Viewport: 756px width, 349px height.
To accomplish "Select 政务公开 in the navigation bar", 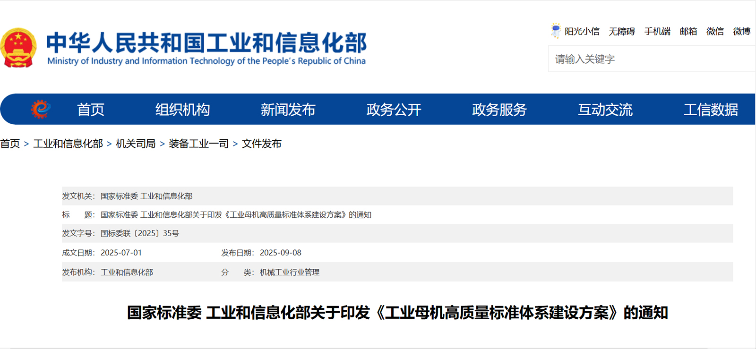I will click(394, 110).
